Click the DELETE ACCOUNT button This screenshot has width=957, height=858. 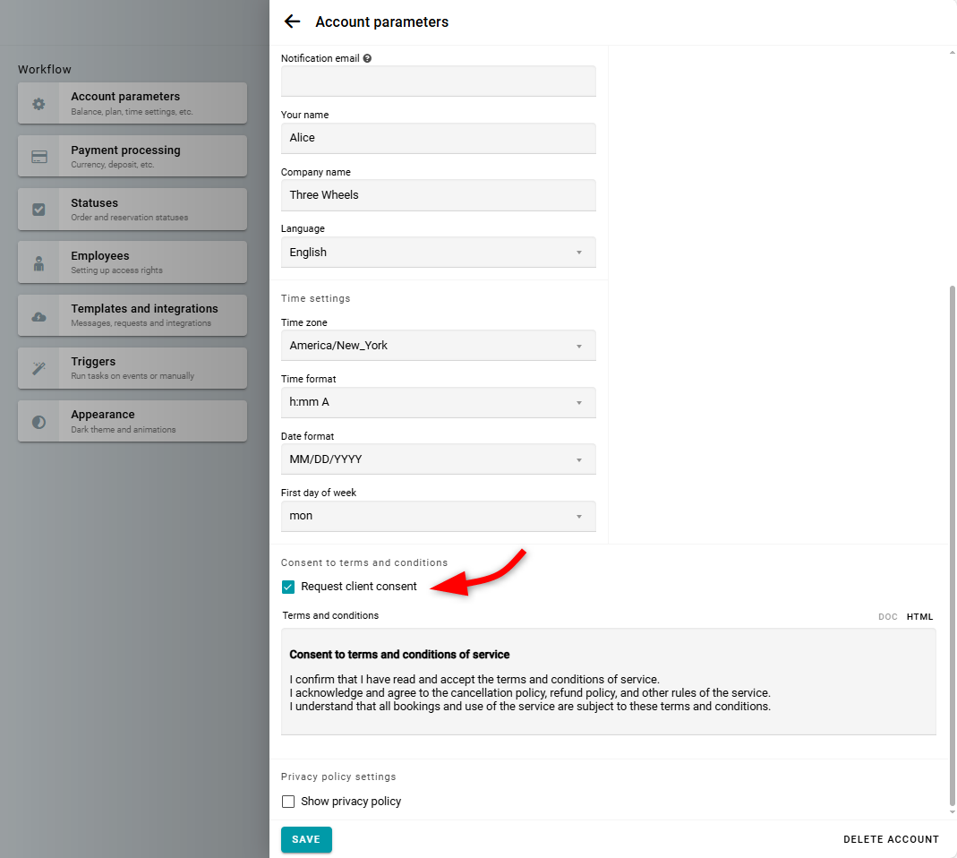click(x=891, y=839)
